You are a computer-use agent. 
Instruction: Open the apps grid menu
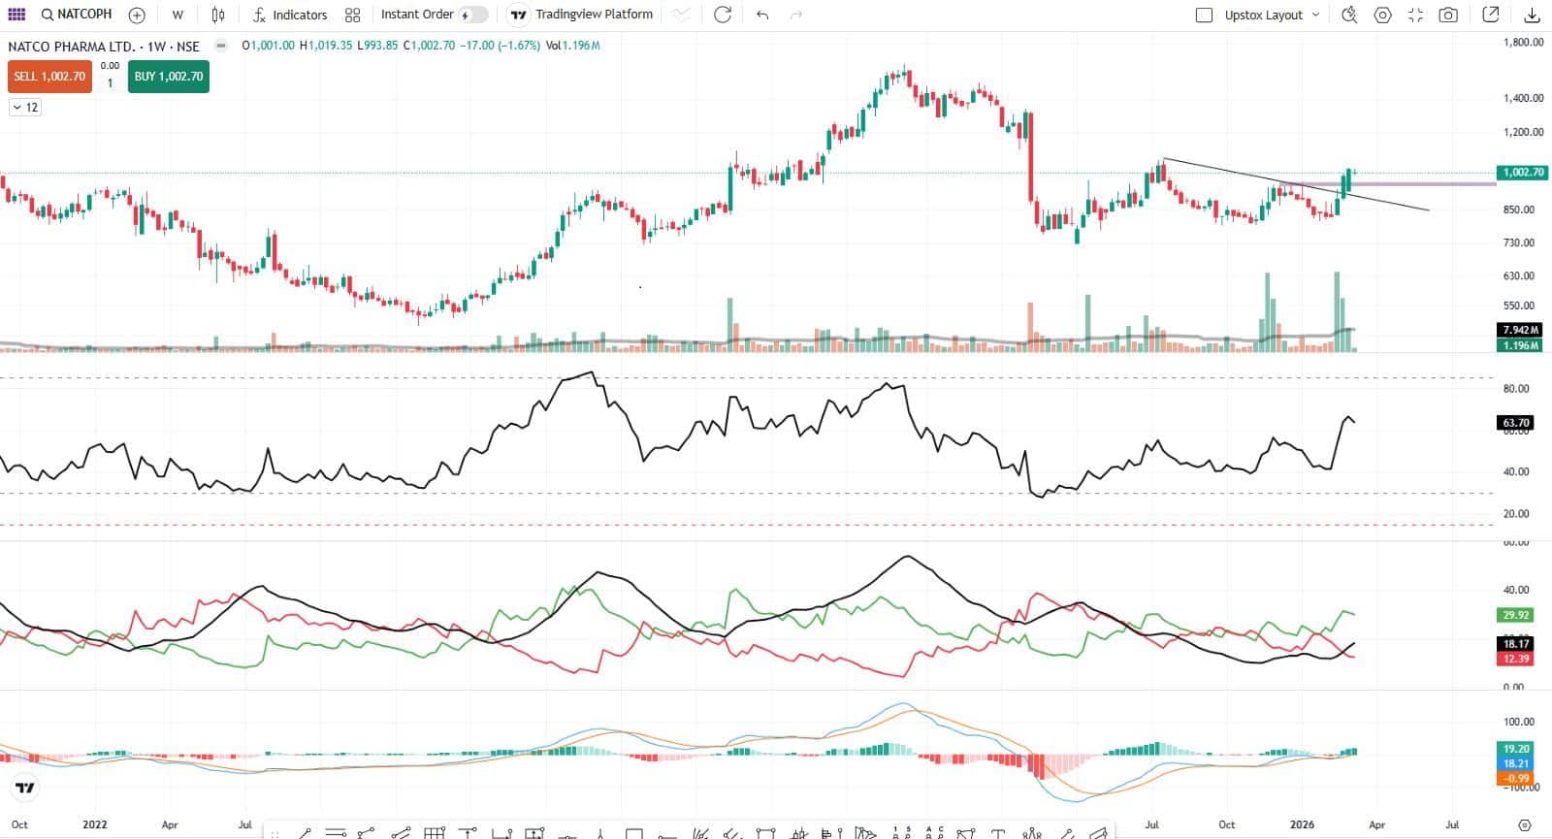(16, 15)
